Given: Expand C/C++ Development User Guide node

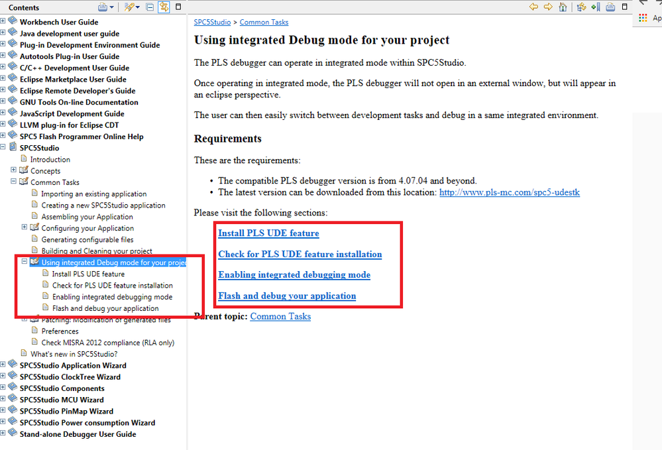Looking at the screenshot, I should [3, 66].
